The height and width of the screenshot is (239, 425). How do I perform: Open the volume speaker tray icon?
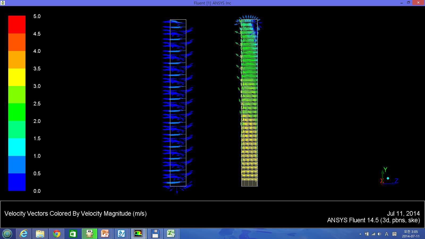(380, 234)
